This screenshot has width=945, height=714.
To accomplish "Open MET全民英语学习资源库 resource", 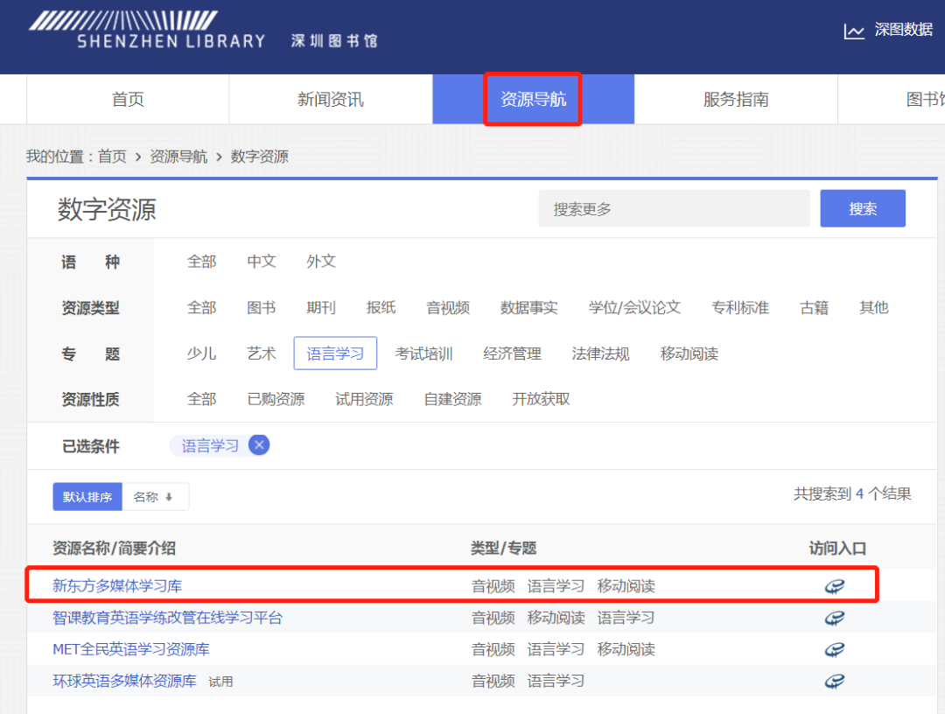I will point(130,649).
